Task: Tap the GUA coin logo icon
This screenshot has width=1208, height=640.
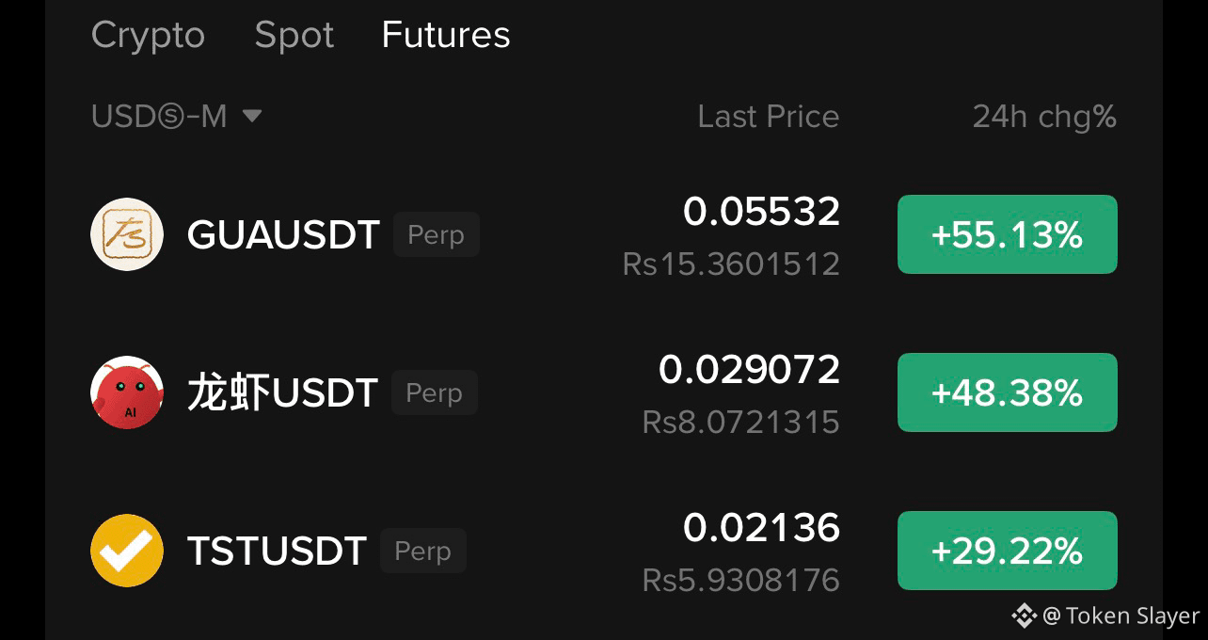Action: [127, 234]
